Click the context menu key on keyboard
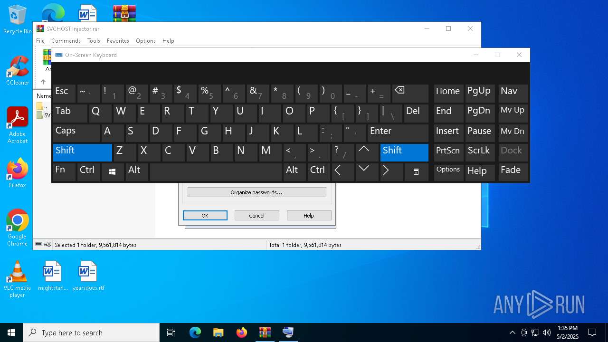Screen dimensions: 608x342 [x=416, y=172]
